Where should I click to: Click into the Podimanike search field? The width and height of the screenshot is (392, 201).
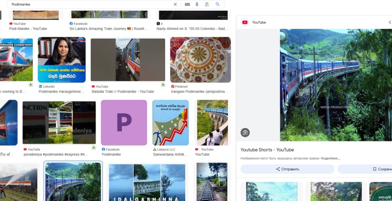click(88, 4)
